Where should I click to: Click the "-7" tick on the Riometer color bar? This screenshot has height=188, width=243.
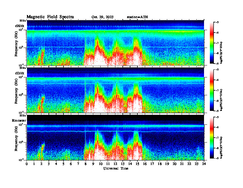click(x=217, y=138)
